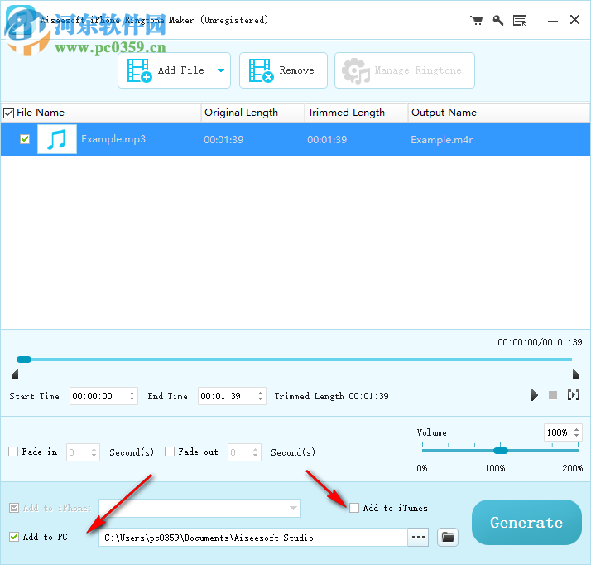The height and width of the screenshot is (565, 591).
Task: Click the Volume slider handle
Action: (501, 451)
